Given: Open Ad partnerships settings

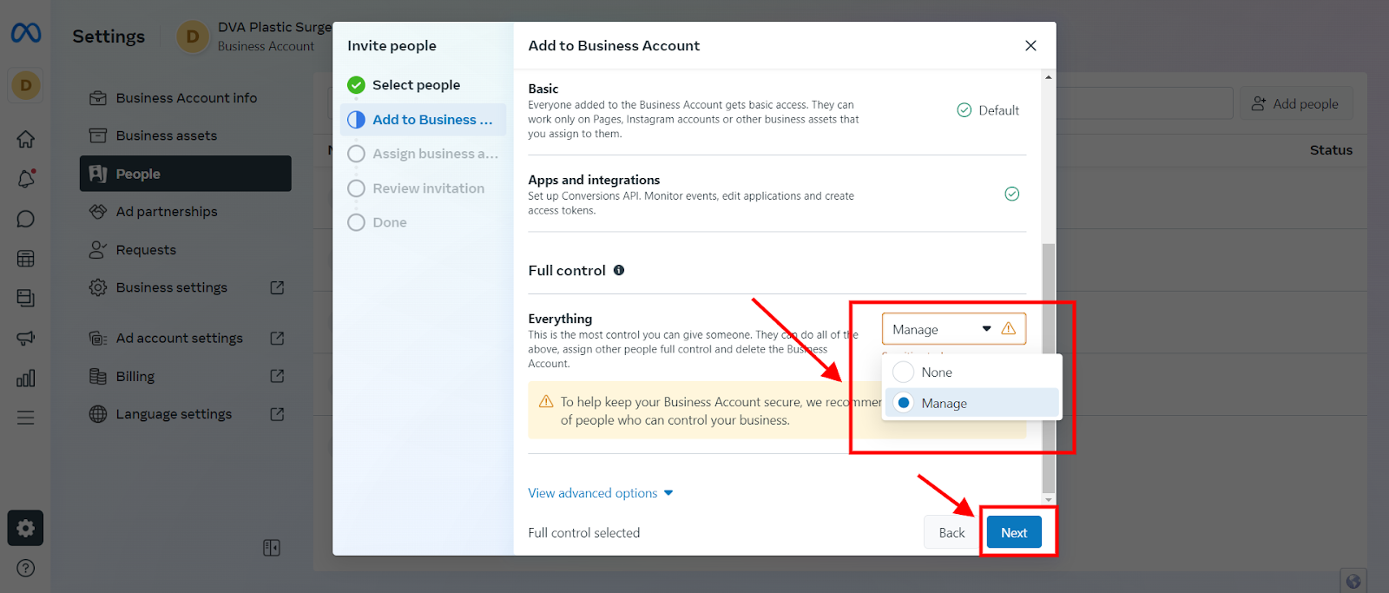Looking at the screenshot, I should (186, 212).
